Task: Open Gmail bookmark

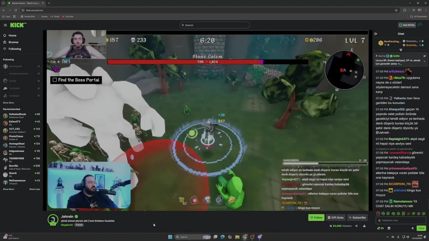Action: 55,16
